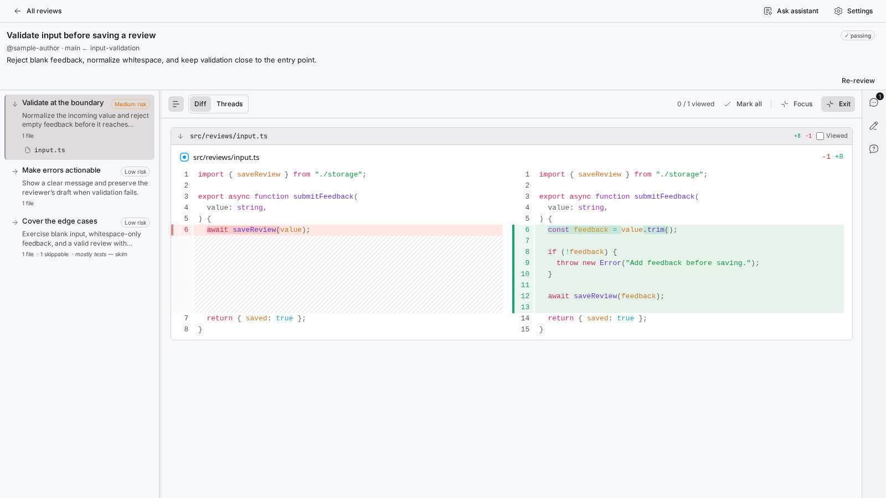886x498 pixels.
Task: Expand the Cover the edge cases section
Action: point(15,222)
